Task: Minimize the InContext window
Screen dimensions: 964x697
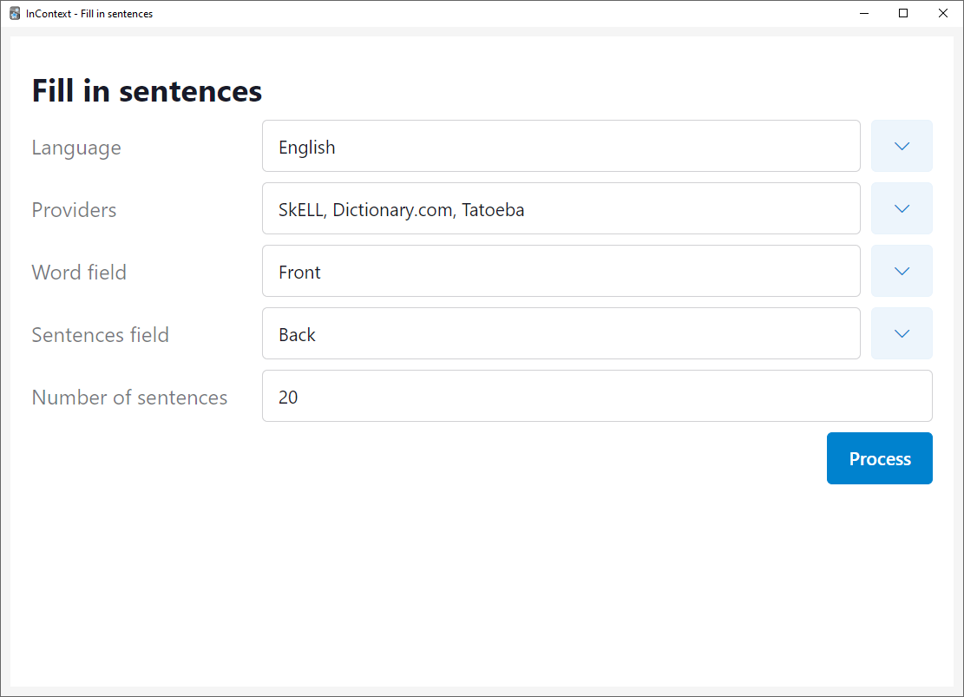Action: [x=864, y=13]
